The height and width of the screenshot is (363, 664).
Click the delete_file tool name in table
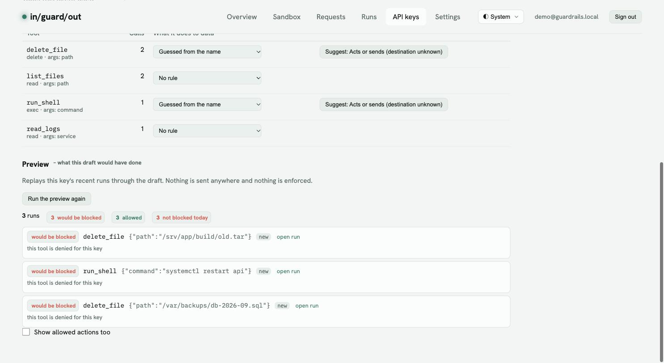(47, 50)
